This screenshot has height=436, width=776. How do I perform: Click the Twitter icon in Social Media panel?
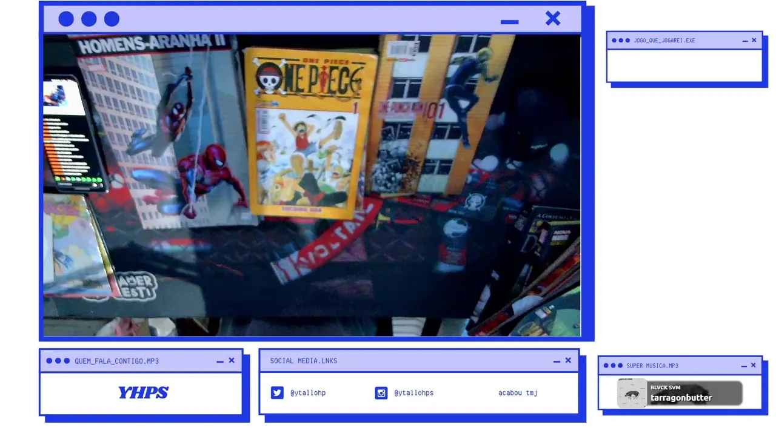[277, 393]
